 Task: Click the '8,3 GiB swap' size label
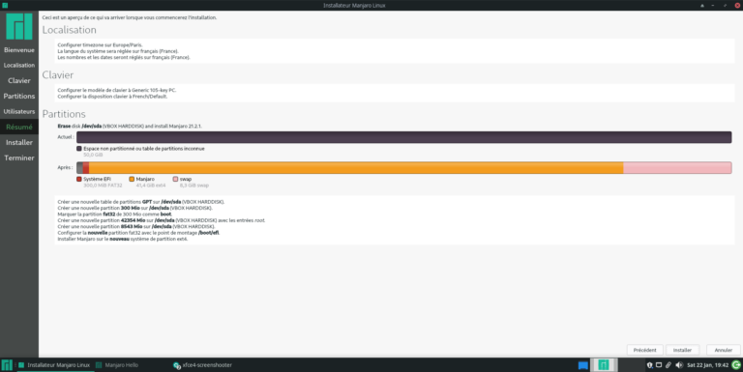(193, 186)
